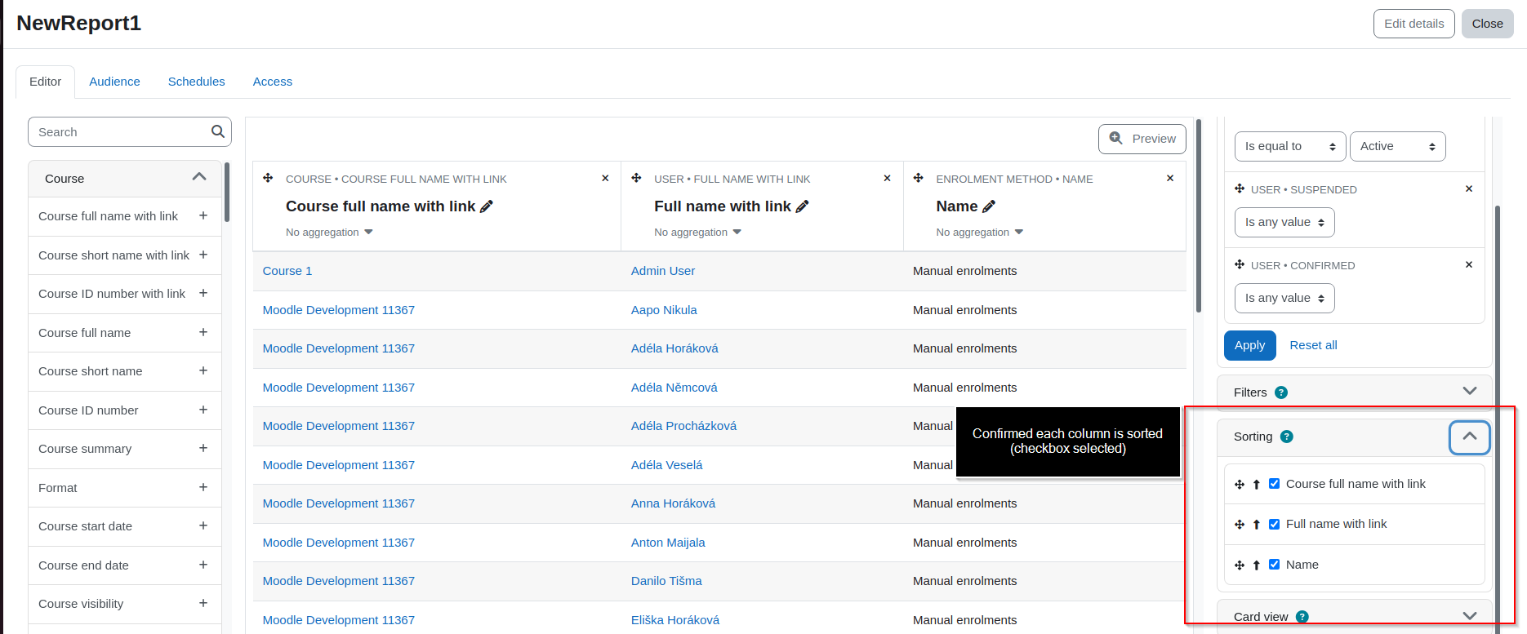
Task: Add Course visibility column
Action: pyautogui.click(x=203, y=603)
